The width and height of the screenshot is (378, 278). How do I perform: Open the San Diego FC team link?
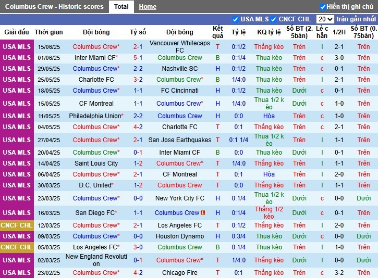click(96, 213)
